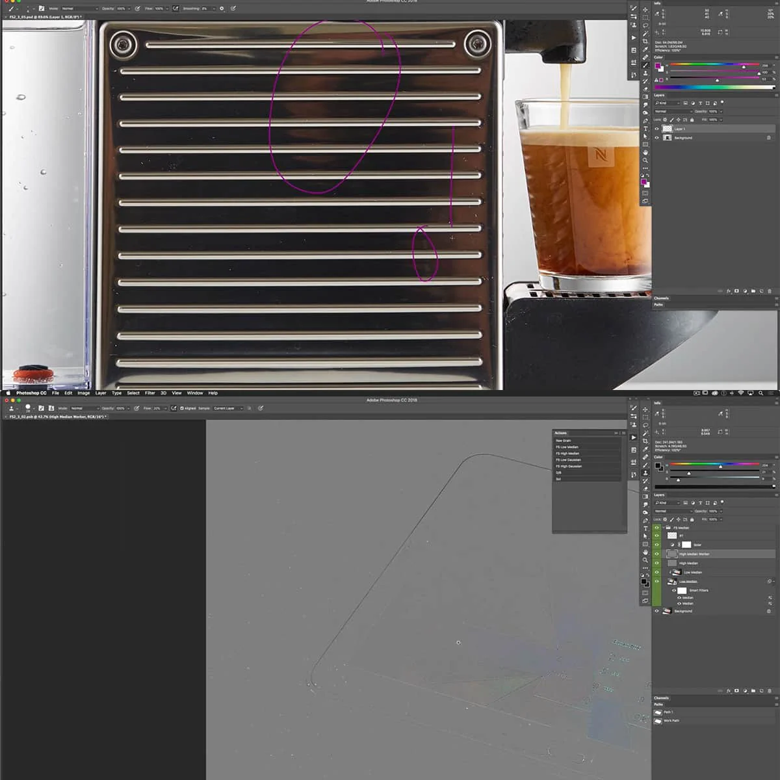The width and height of the screenshot is (780, 780).
Task: Open the Clone Source panel icon in the FS2_3_02.psb window
Action: [x=634, y=424]
